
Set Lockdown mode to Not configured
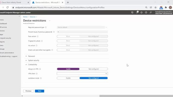pyautogui.click(x=94, y=78)
